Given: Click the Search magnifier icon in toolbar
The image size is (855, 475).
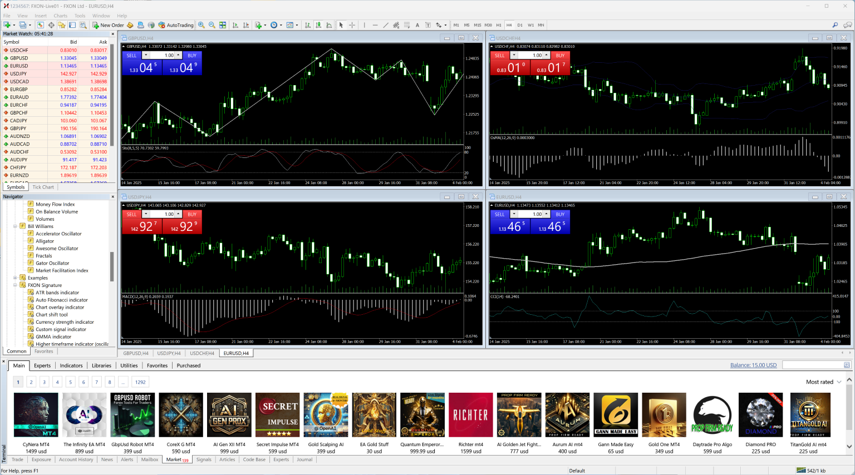Looking at the screenshot, I should coord(835,25).
